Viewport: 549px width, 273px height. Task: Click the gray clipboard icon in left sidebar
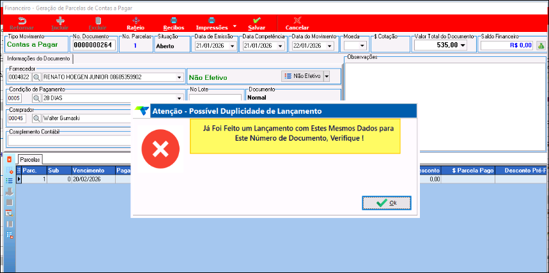point(10,202)
